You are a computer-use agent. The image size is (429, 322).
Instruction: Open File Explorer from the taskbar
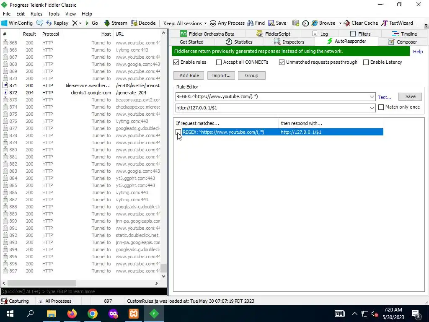click(x=51, y=314)
